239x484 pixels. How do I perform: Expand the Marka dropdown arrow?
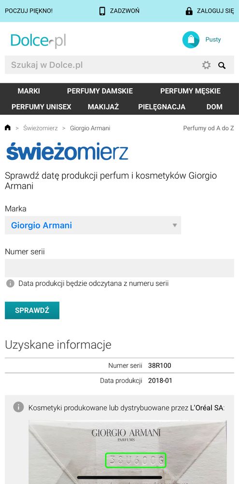pos(175,225)
